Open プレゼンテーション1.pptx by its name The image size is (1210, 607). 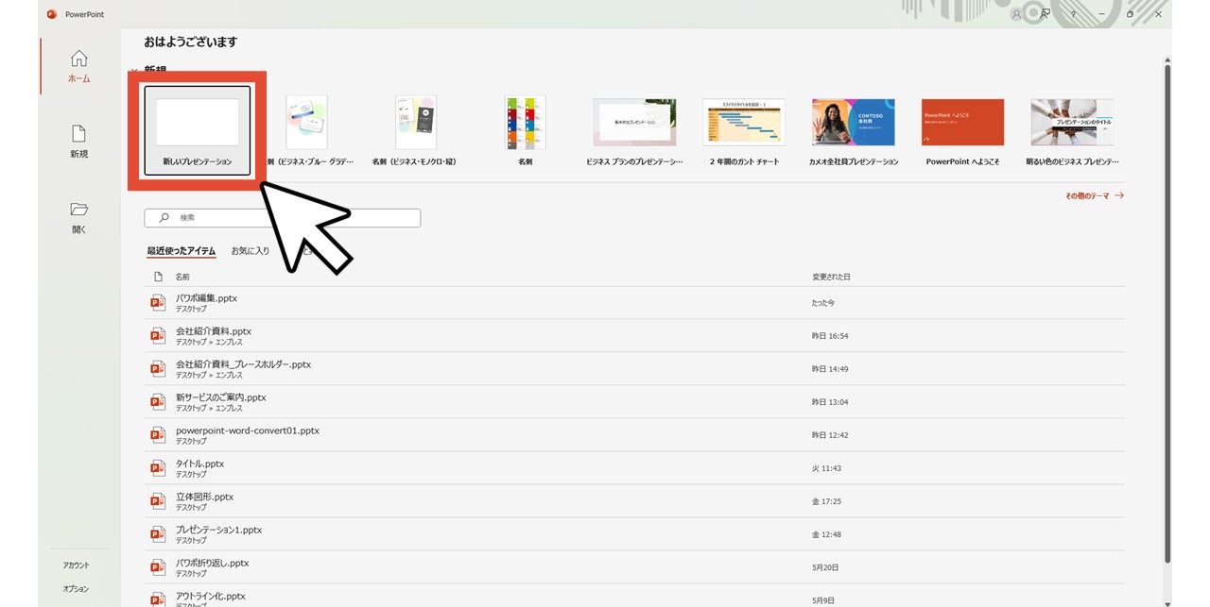click(218, 530)
